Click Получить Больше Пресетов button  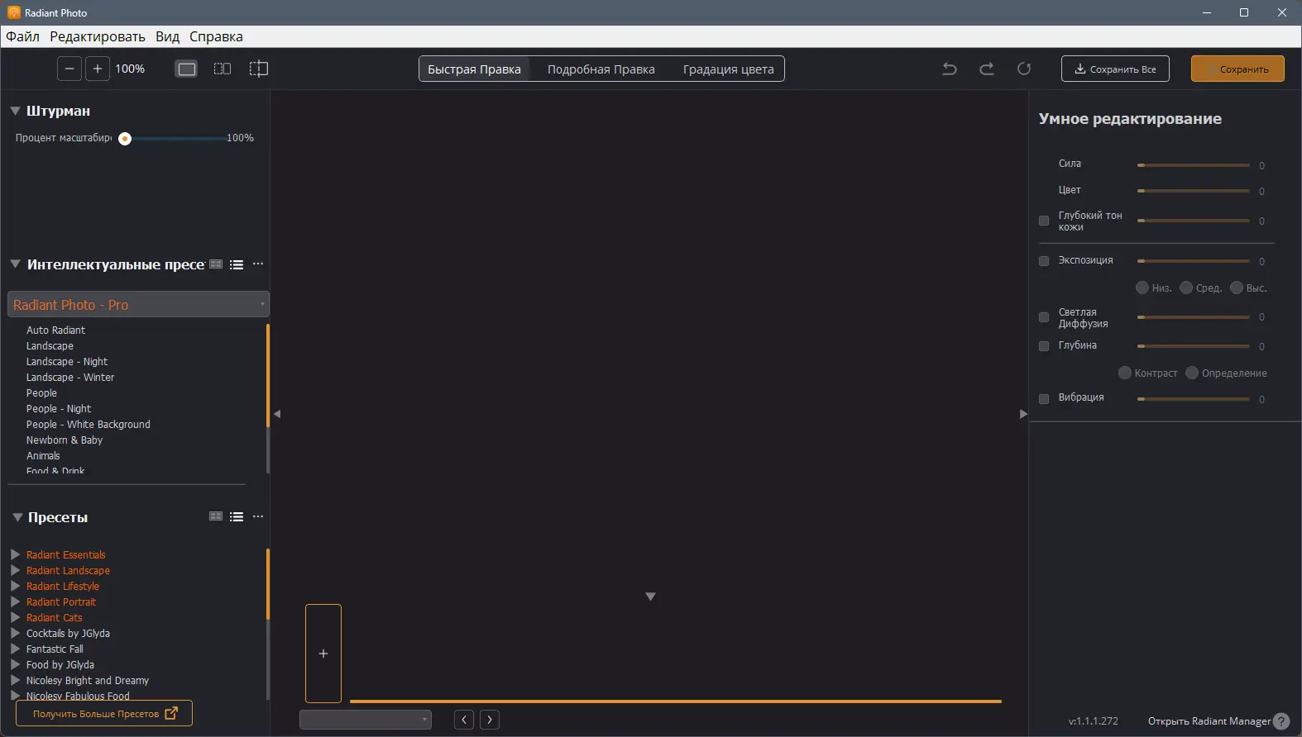(104, 713)
